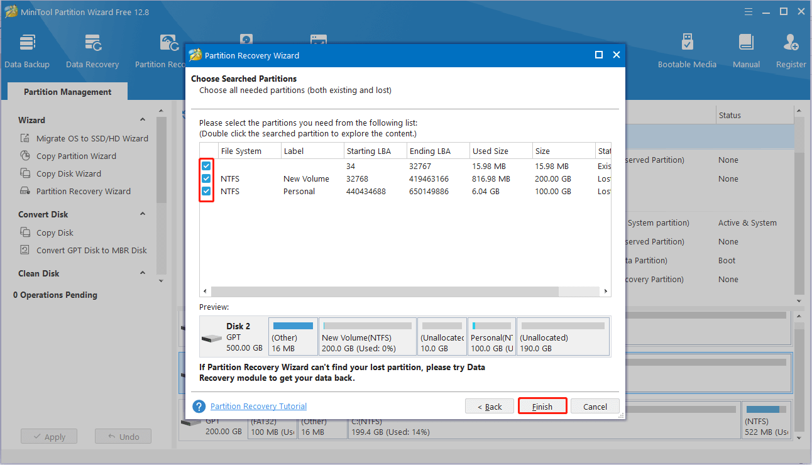Uncheck the New Volume NTFS partition
The image size is (812, 465).
[x=206, y=178]
